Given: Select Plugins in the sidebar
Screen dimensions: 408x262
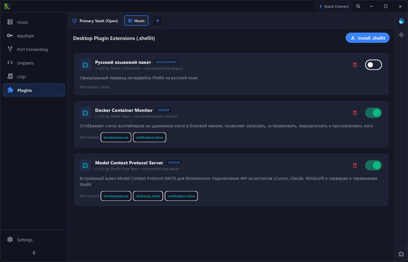Looking at the screenshot, I should pos(34,90).
